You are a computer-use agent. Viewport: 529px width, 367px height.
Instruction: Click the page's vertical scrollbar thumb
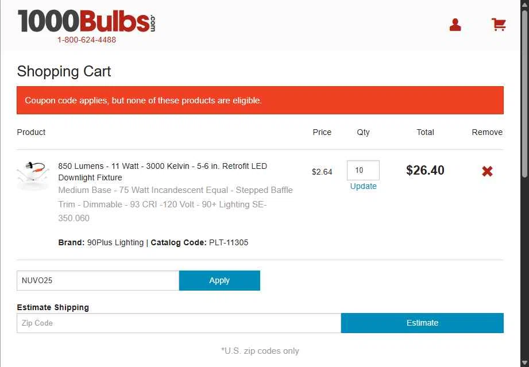click(x=524, y=92)
